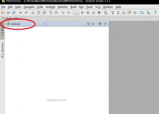
Task: Click the Synchronize refresh icon
Action: click(14, 12)
